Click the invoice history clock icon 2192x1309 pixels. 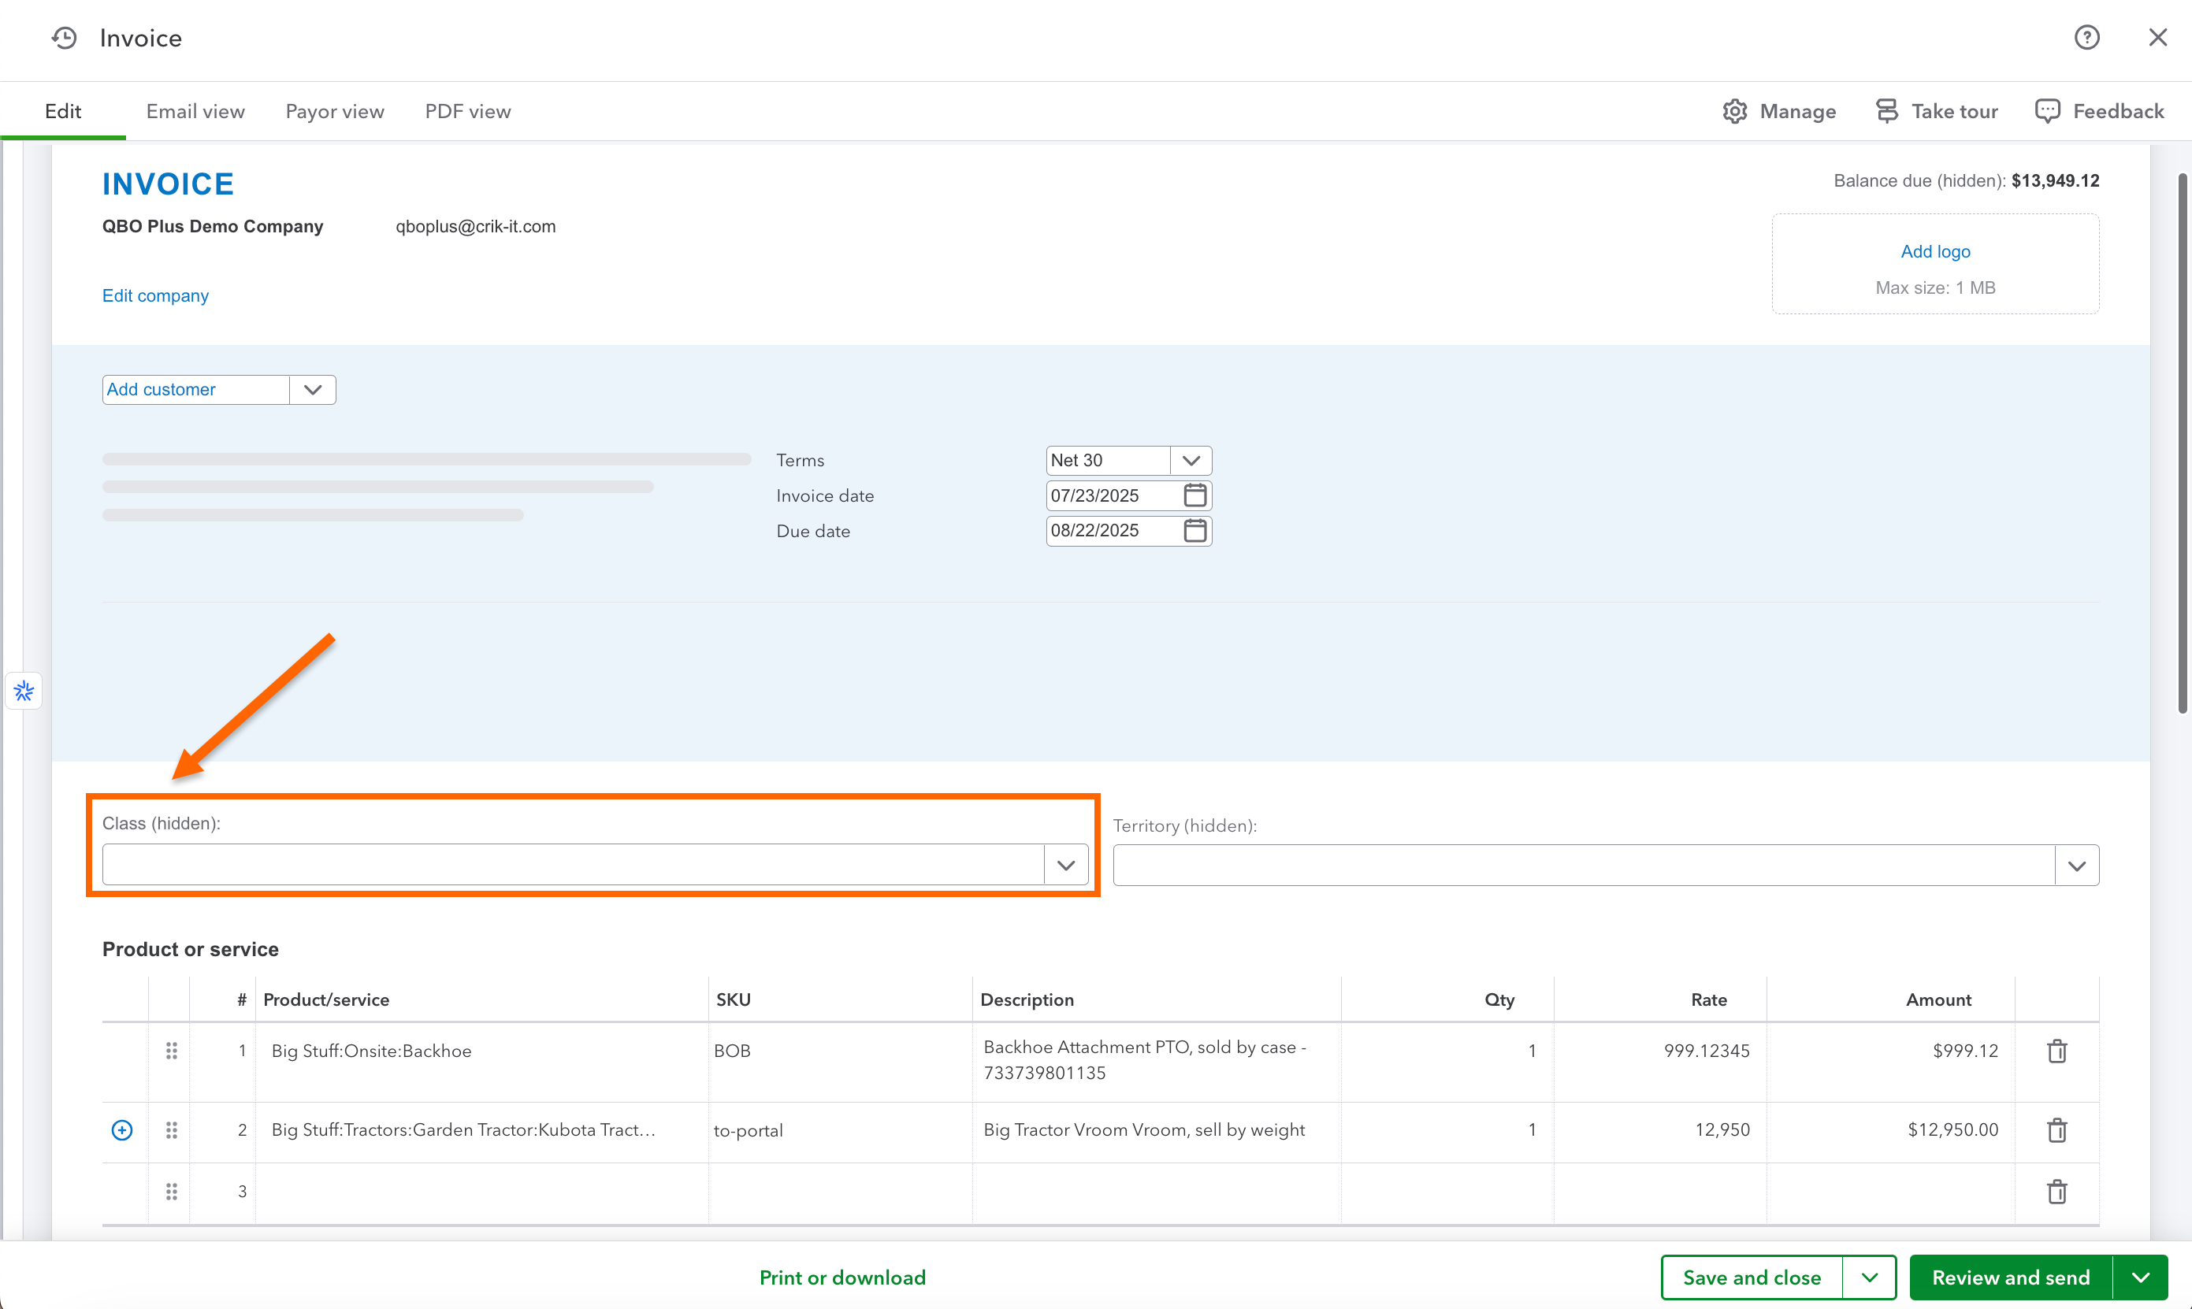(64, 38)
